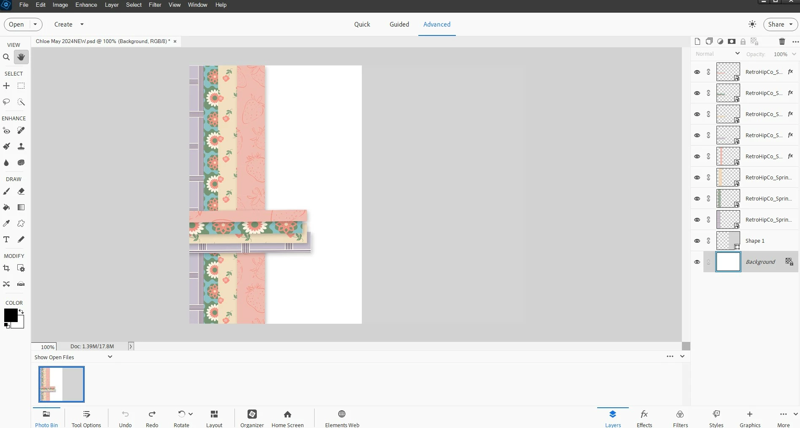This screenshot has width=800, height=428.
Task: Hide the Background layer
Action: (x=697, y=262)
